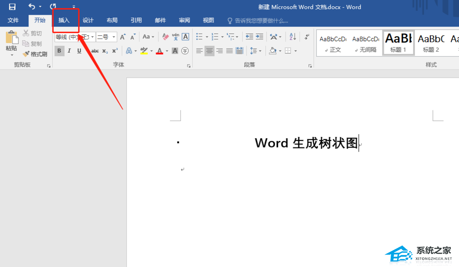Open the font size dropdown
The image size is (459, 267).
114,37
